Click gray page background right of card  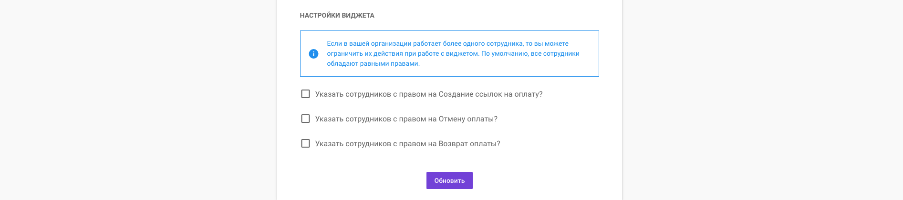tap(762, 100)
